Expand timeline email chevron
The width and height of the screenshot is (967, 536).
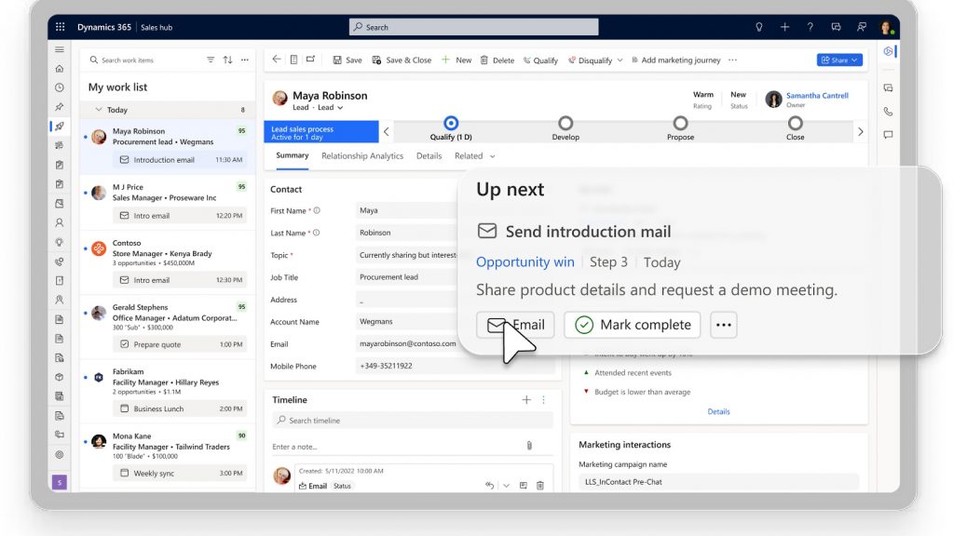coord(506,486)
